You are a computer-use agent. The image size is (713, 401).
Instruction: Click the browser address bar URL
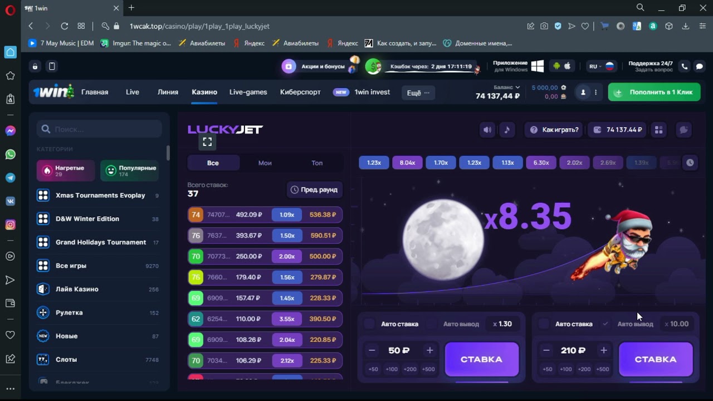coord(199,26)
